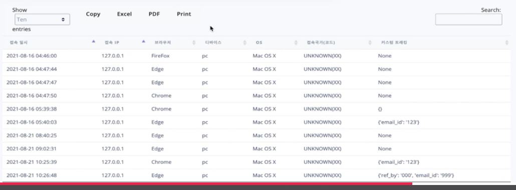Select timestamp 2021-08-16 05:40:03 cell
Viewport: 516px width, 190px height.
32,122
